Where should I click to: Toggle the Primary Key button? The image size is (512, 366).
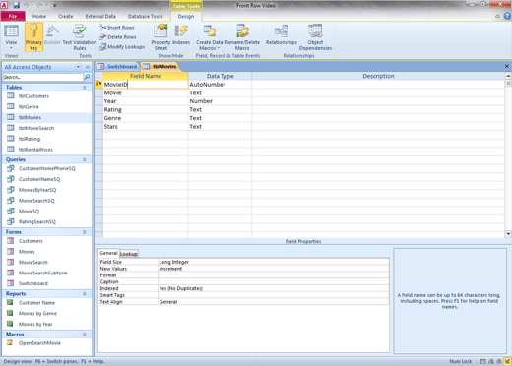click(33, 36)
